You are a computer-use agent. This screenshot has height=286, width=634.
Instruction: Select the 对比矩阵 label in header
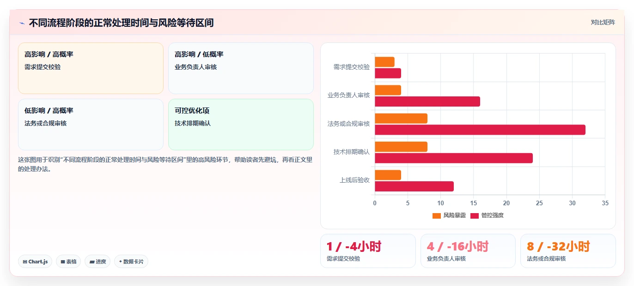pyautogui.click(x=603, y=22)
